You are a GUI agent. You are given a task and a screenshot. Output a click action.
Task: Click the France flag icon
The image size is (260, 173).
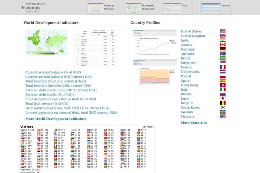click(x=223, y=67)
